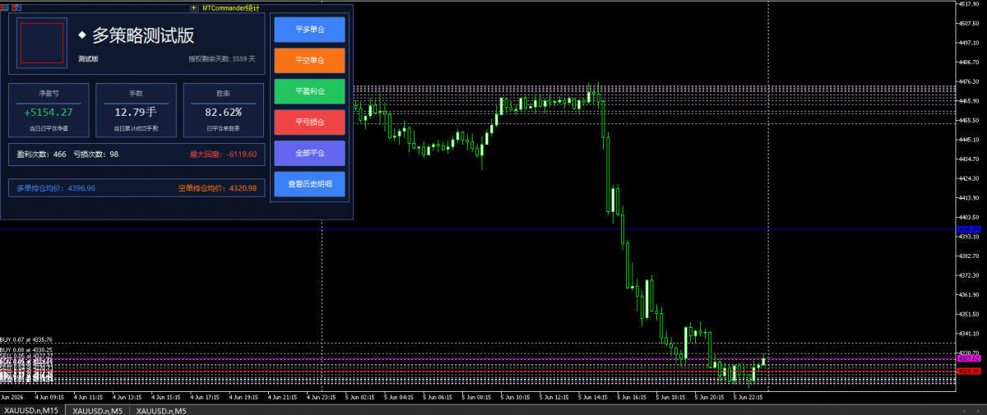Click the red 平亏损仓 button
Viewport: 987px width, 415px height.
point(309,122)
